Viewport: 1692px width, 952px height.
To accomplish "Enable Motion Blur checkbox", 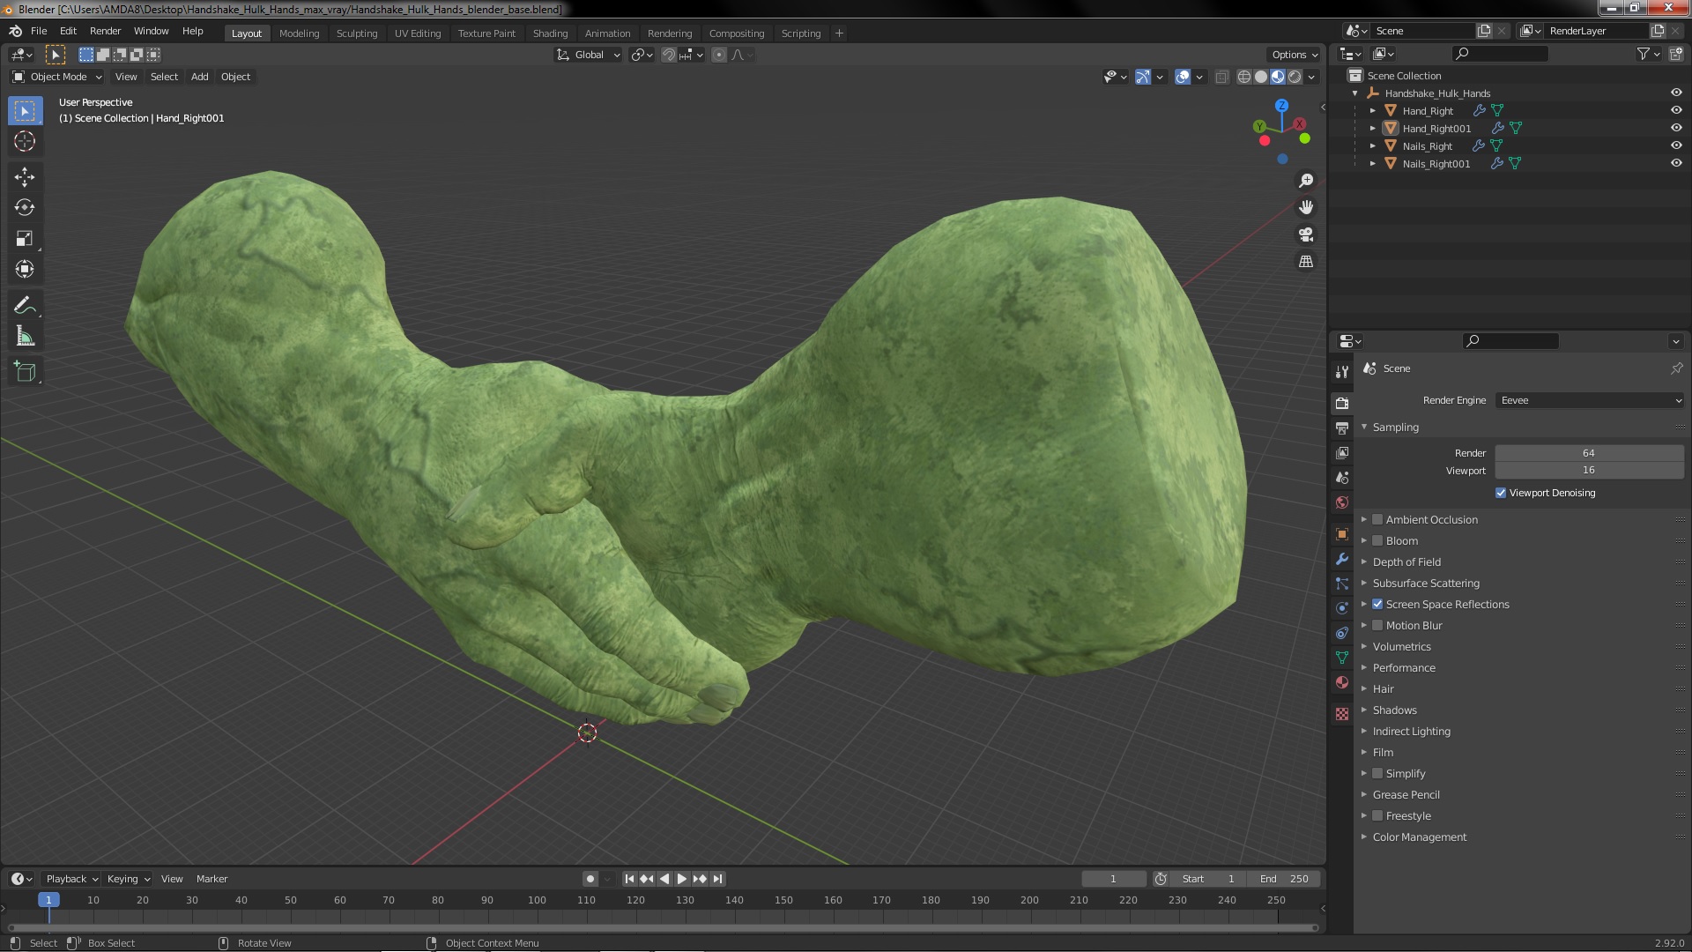I will pos(1377,625).
